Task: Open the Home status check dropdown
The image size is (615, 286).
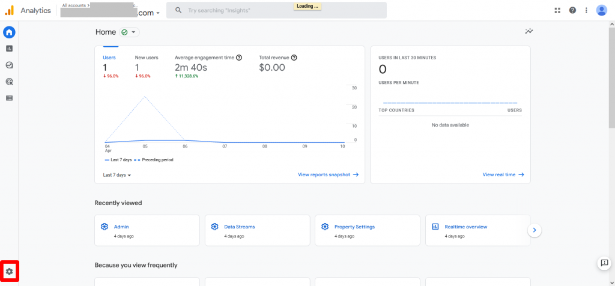Action: click(x=130, y=32)
